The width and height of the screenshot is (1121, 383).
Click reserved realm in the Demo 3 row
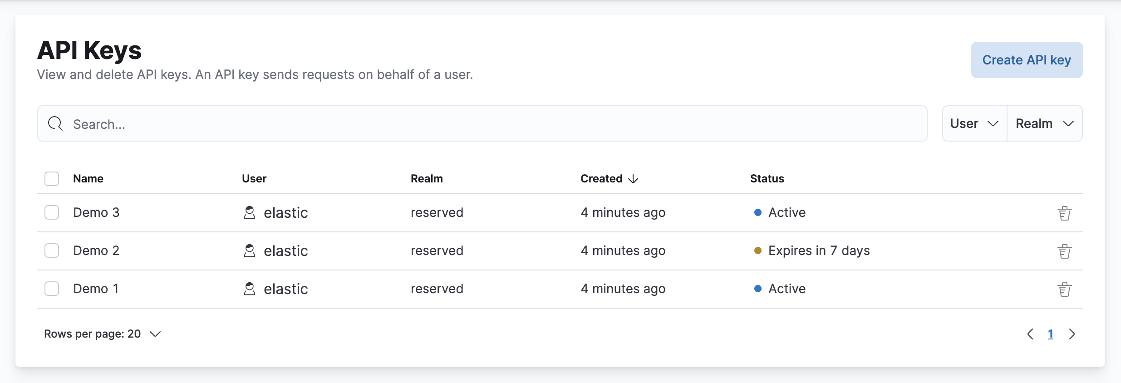point(437,212)
